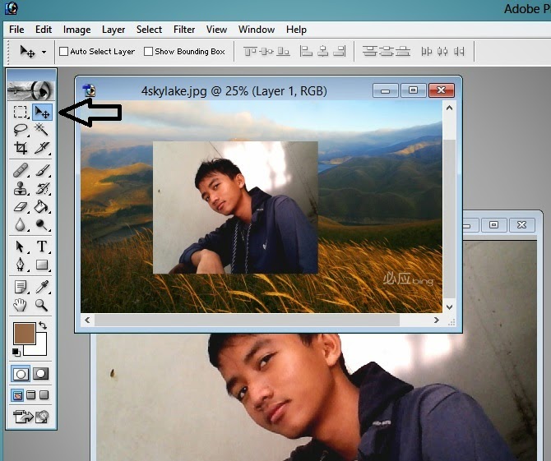This screenshot has height=461, width=551.
Task: Click the Adobe Online feather image
Action: pyautogui.click(x=31, y=90)
